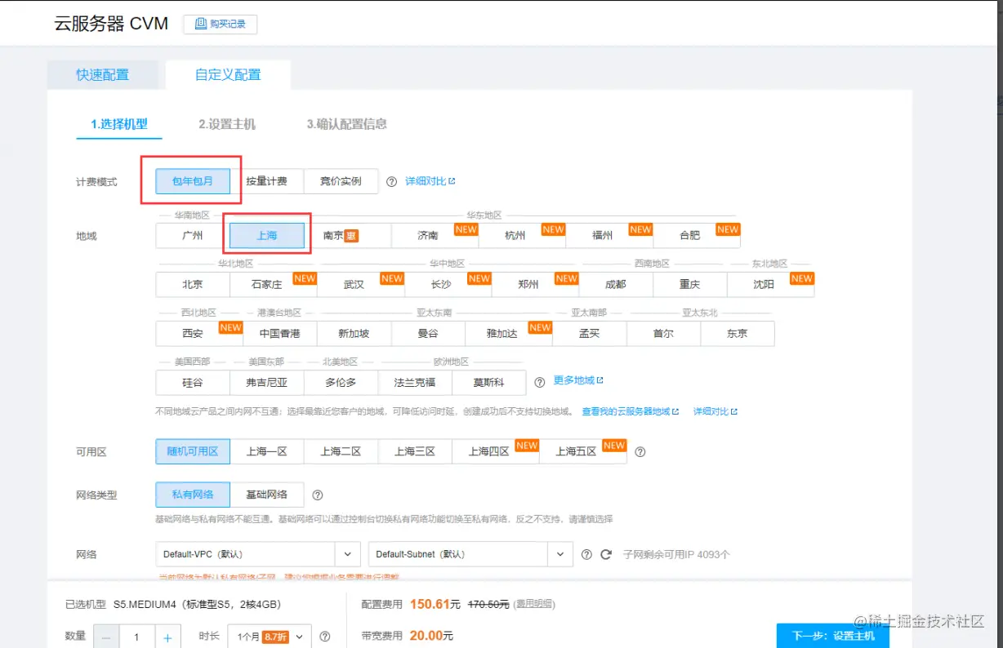Viewport: 1003px width, 648px height.
Task: Click the help icon beside subnet dropdown
Action: [586, 554]
